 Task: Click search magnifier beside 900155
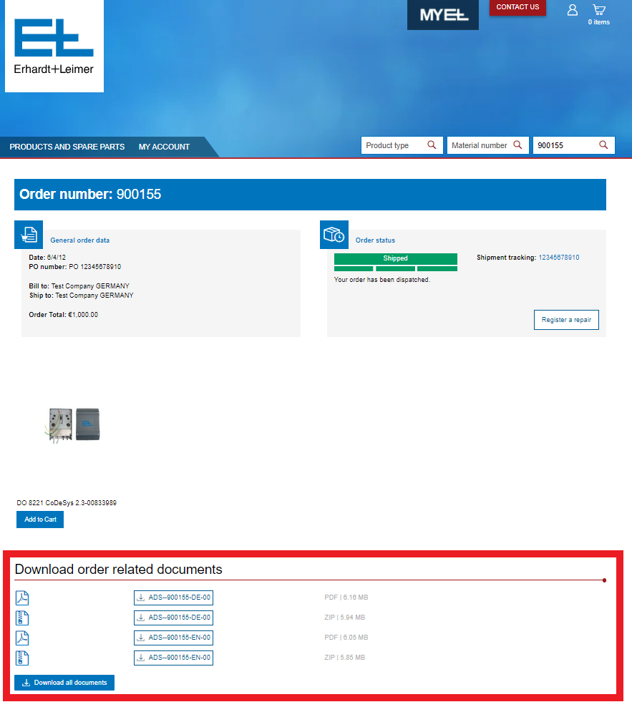[603, 145]
